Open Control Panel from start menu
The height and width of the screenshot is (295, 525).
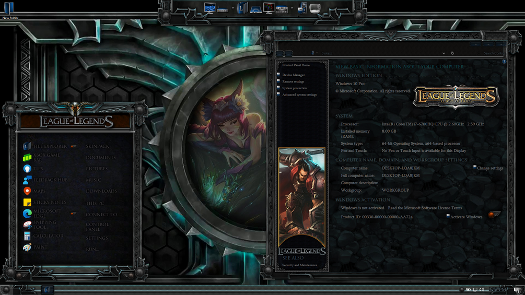[x=98, y=227]
